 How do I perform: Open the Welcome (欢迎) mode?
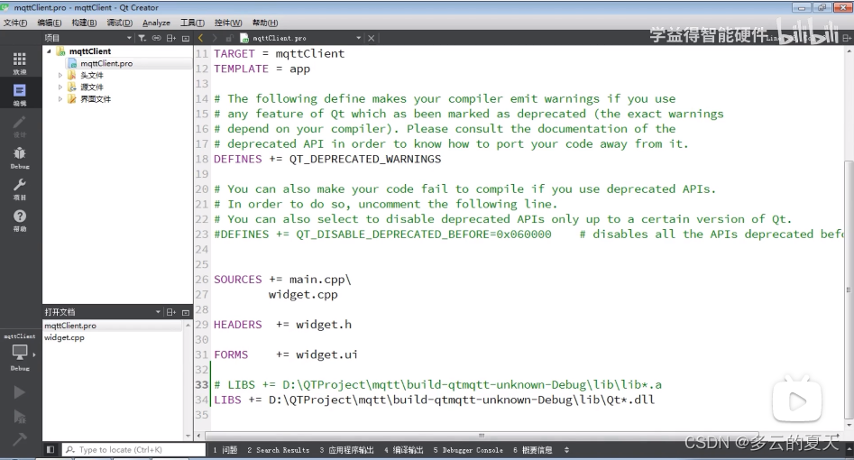point(20,63)
